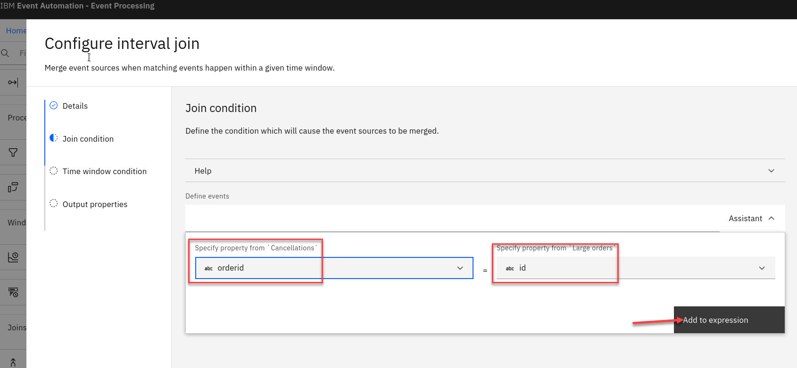The height and width of the screenshot is (368, 797).
Task: Collapse the Assistant panel
Action: click(x=751, y=218)
